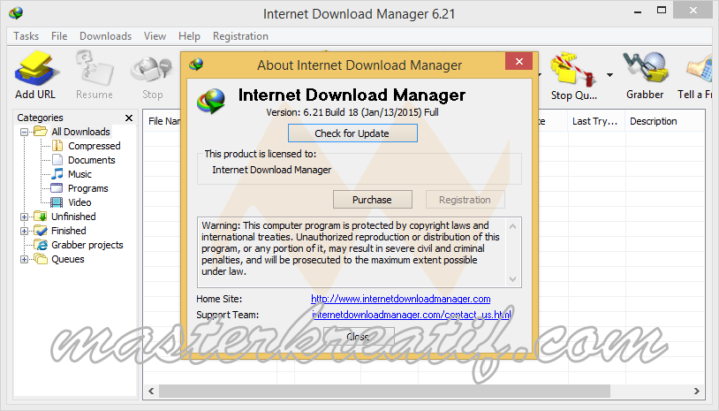Click the download list horizontal scrollbar thumb
The image size is (719, 411).
click(x=384, y=392)
